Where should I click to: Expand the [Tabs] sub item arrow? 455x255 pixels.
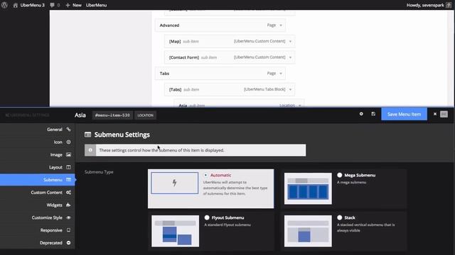pos(290,90)
